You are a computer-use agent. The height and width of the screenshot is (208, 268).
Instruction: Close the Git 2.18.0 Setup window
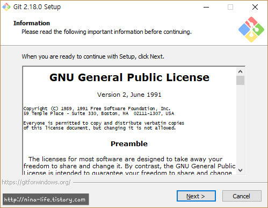pos(255,7)
